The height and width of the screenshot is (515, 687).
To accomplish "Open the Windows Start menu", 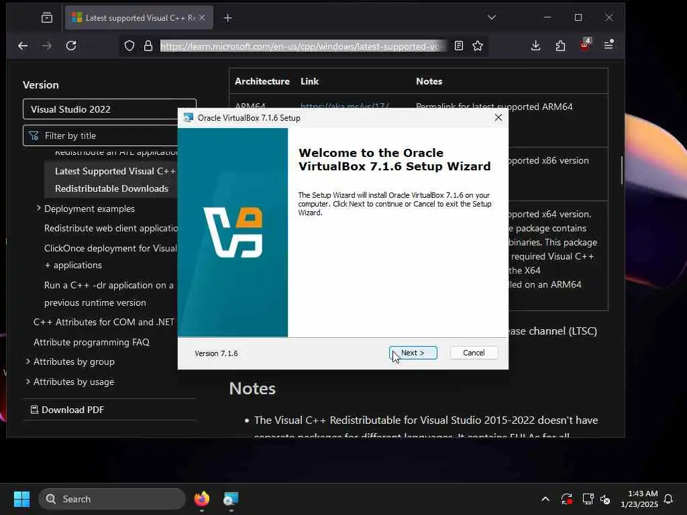I will coord(21,499).
